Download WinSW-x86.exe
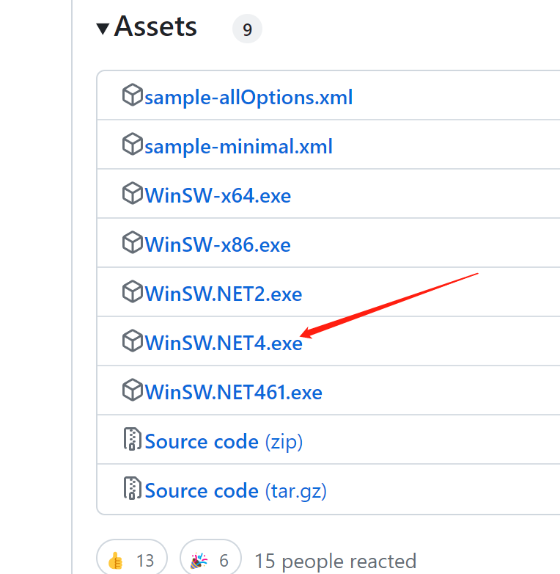The width and height of the screenshot is (560, 574). click(218, 244)
